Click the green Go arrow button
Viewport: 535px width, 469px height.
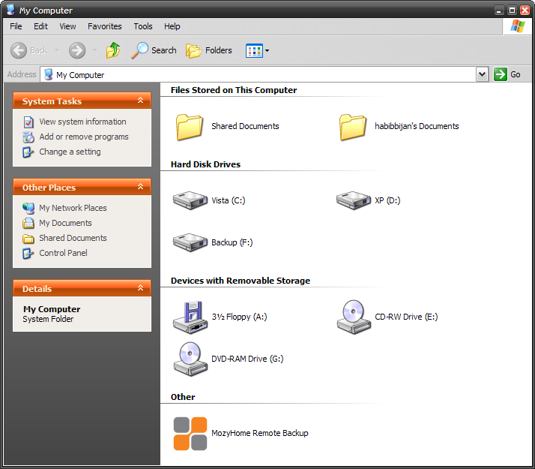click(x=501, y=74)
